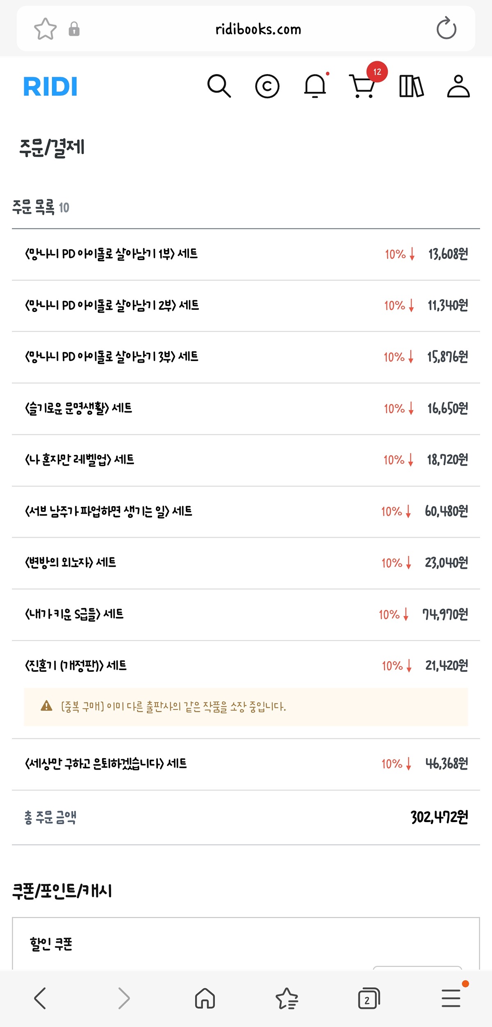Click the RIDI logo
The width and height of the screenshot is (492, 1027).
coord(50,86)
